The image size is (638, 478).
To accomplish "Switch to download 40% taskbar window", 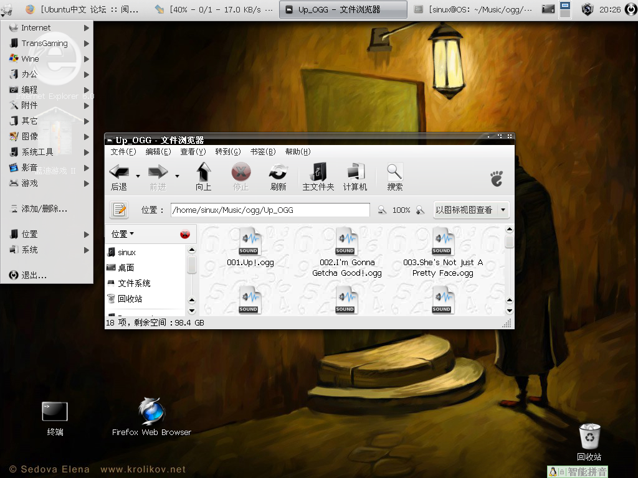I will click(x=214, y=9).
